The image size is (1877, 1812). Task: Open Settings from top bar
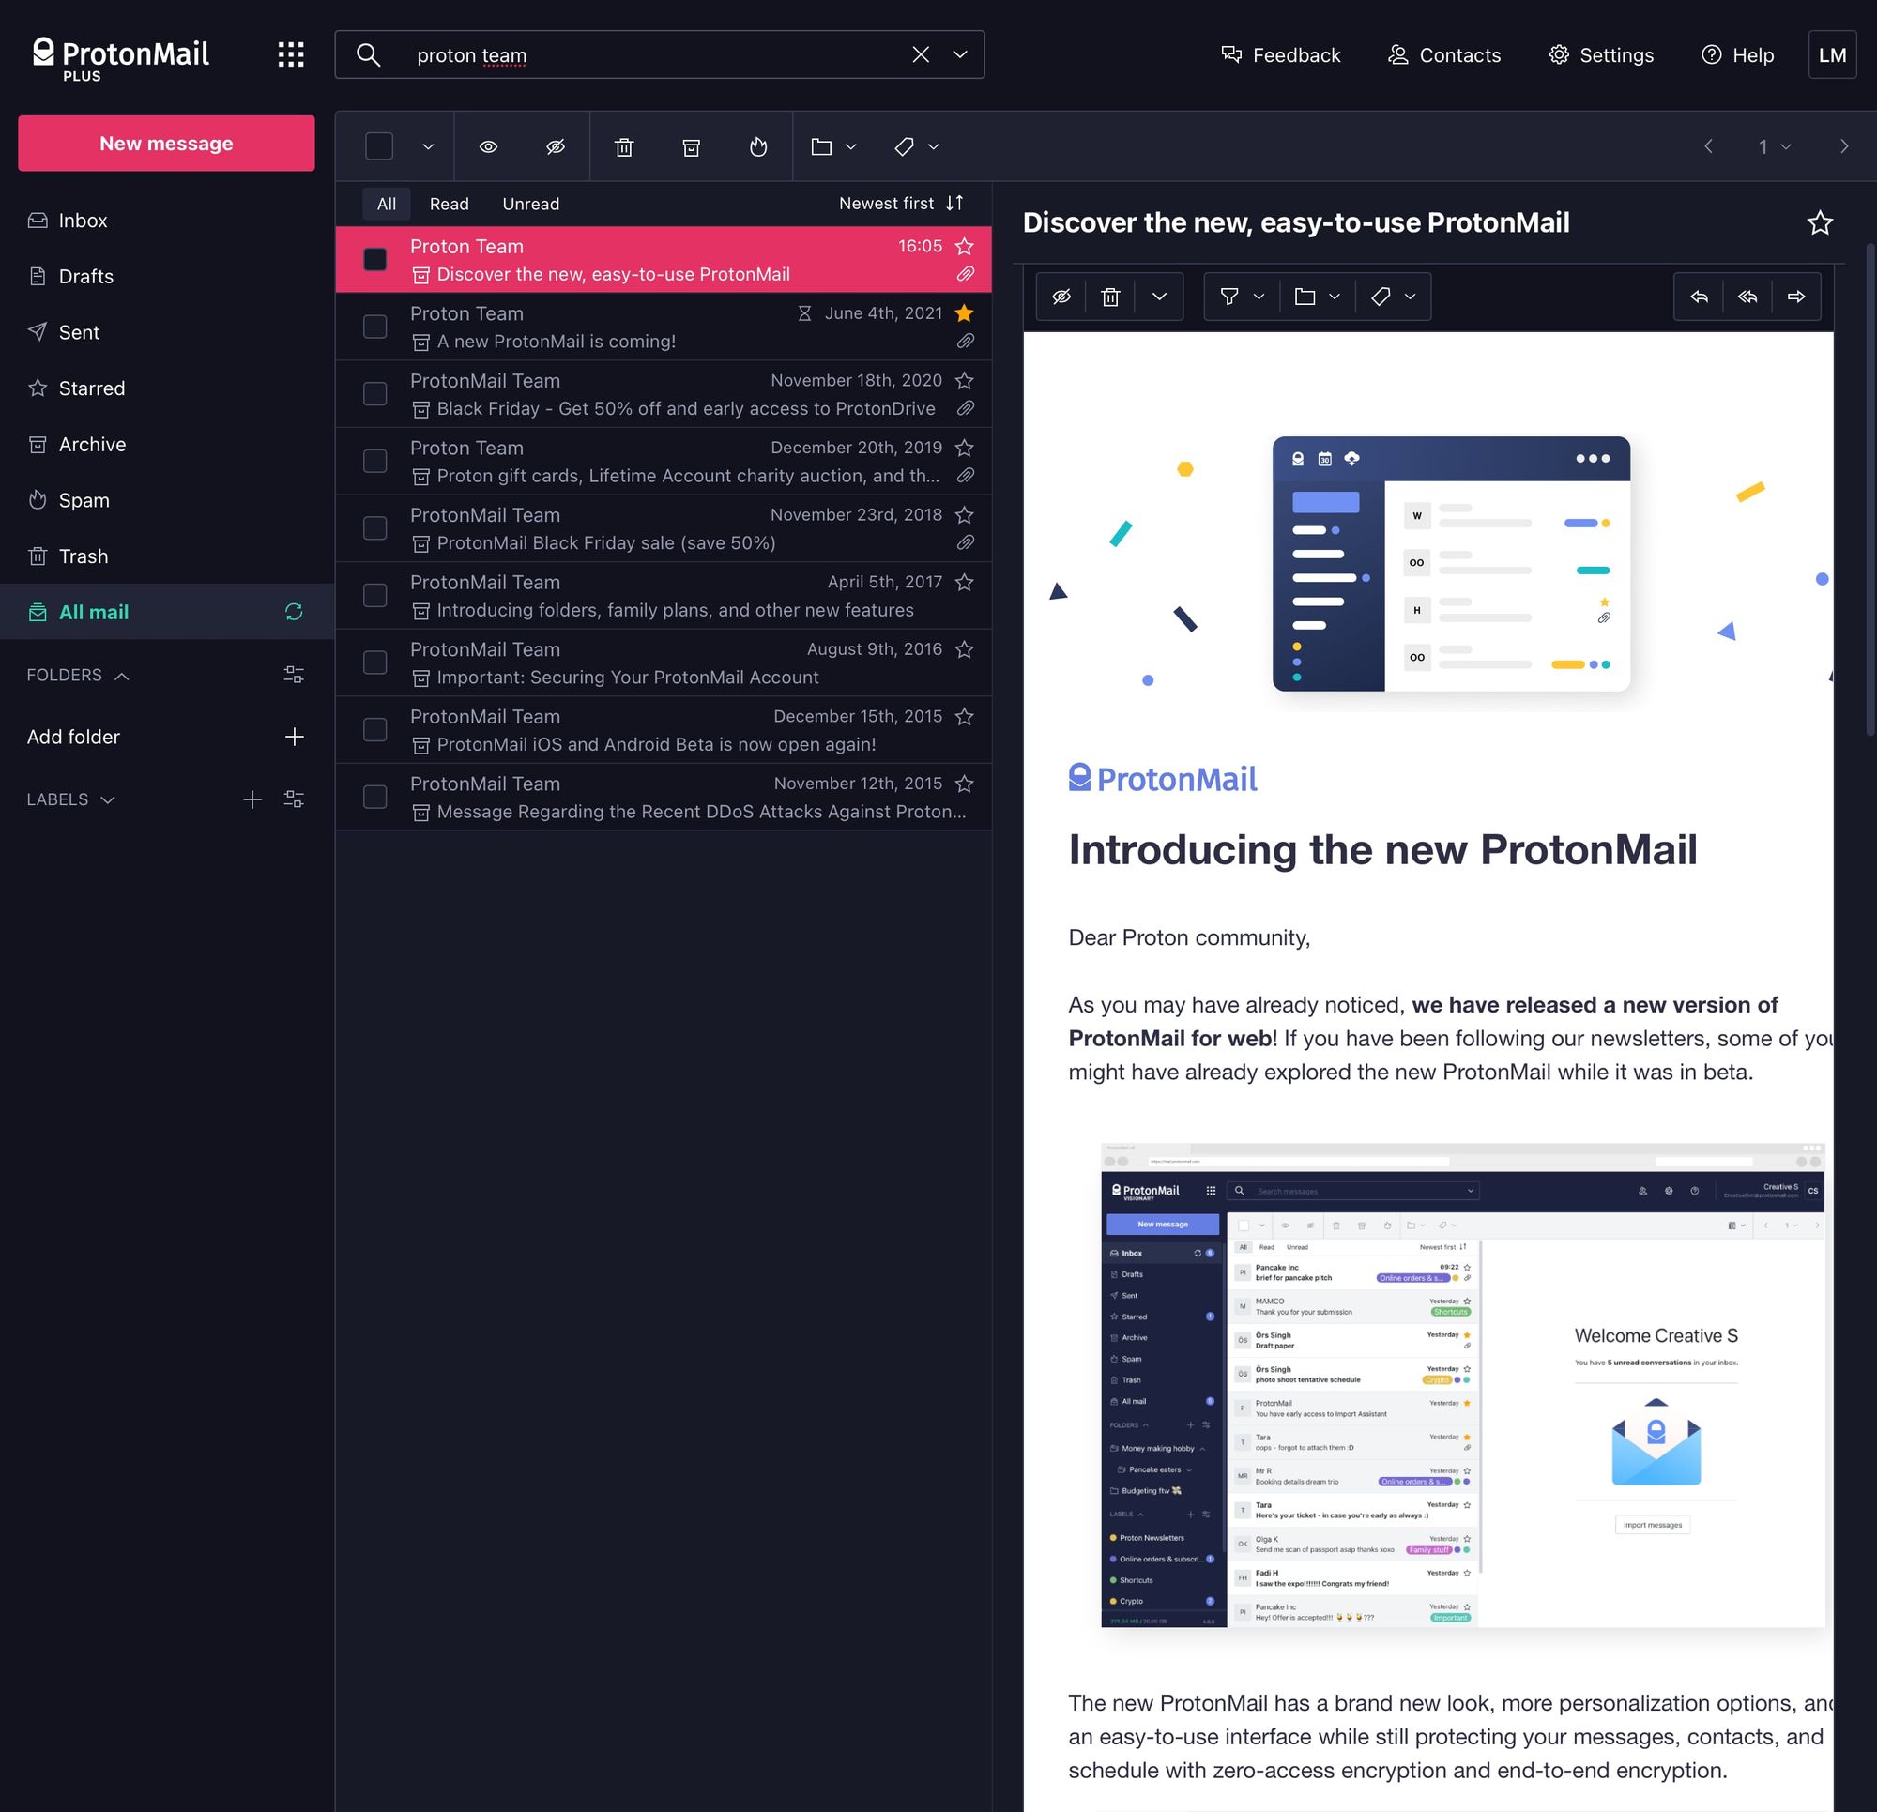1601,54
